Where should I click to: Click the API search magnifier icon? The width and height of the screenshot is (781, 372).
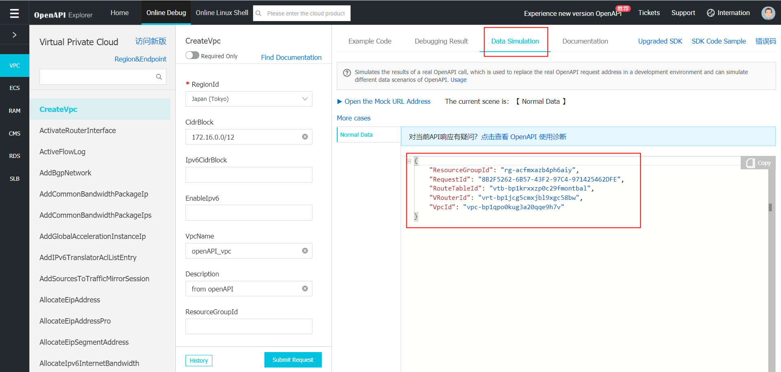pyautogui.click(x=159, y=77)
